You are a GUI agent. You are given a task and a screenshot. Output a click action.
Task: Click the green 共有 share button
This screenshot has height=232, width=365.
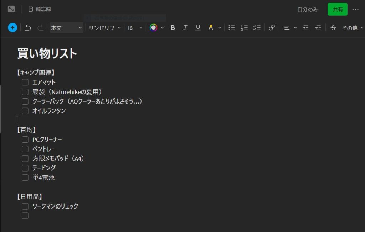click(338, 10)
